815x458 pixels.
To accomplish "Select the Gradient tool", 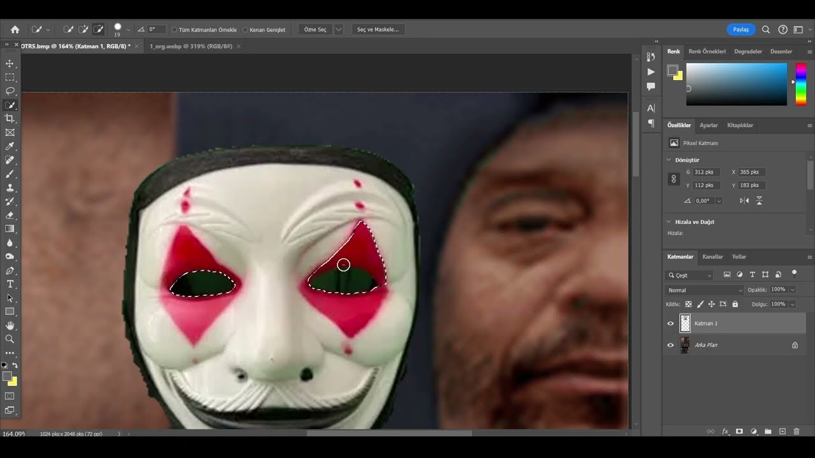I will [x=10, y=228].
